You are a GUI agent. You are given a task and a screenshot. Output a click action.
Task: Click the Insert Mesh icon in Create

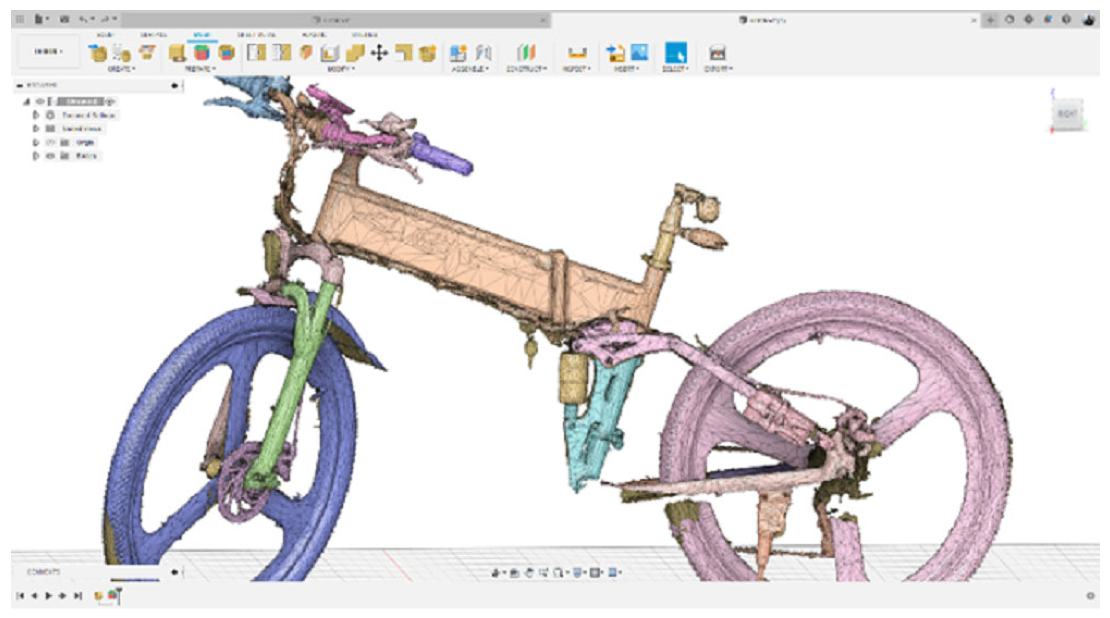click(97, 53)
